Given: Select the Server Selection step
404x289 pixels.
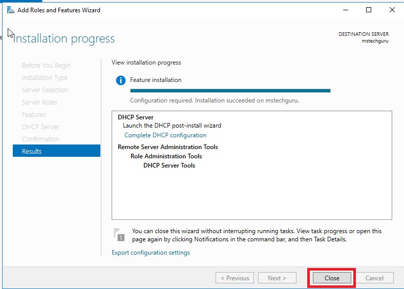Looking at the screenshot, I should pyautogui.click(x=45, y=90).
